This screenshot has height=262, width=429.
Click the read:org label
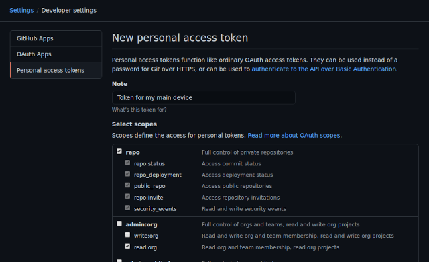(145, 247)
